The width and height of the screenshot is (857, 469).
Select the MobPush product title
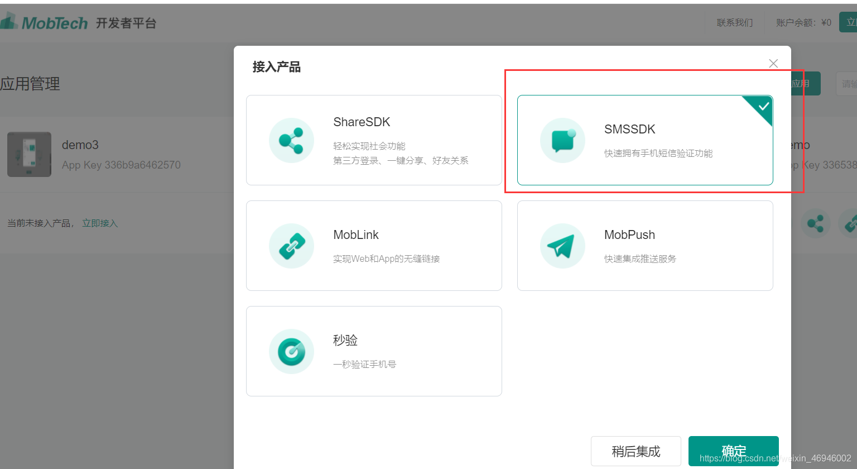tap(629, 235)
